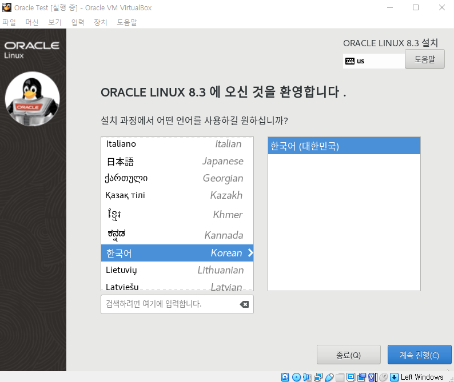The image size is (454, 382).
Task: Click the USB devices status icon
Action: pyautogui.click(x=329, y=377)
